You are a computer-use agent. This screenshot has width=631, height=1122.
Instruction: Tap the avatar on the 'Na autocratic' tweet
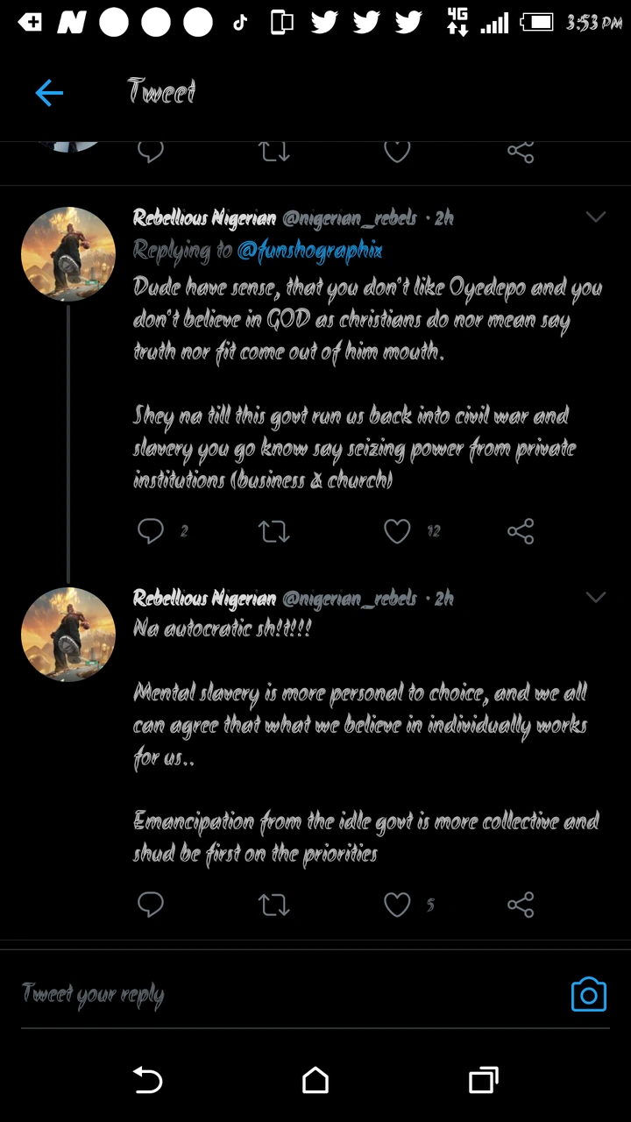tap(68, 635)
